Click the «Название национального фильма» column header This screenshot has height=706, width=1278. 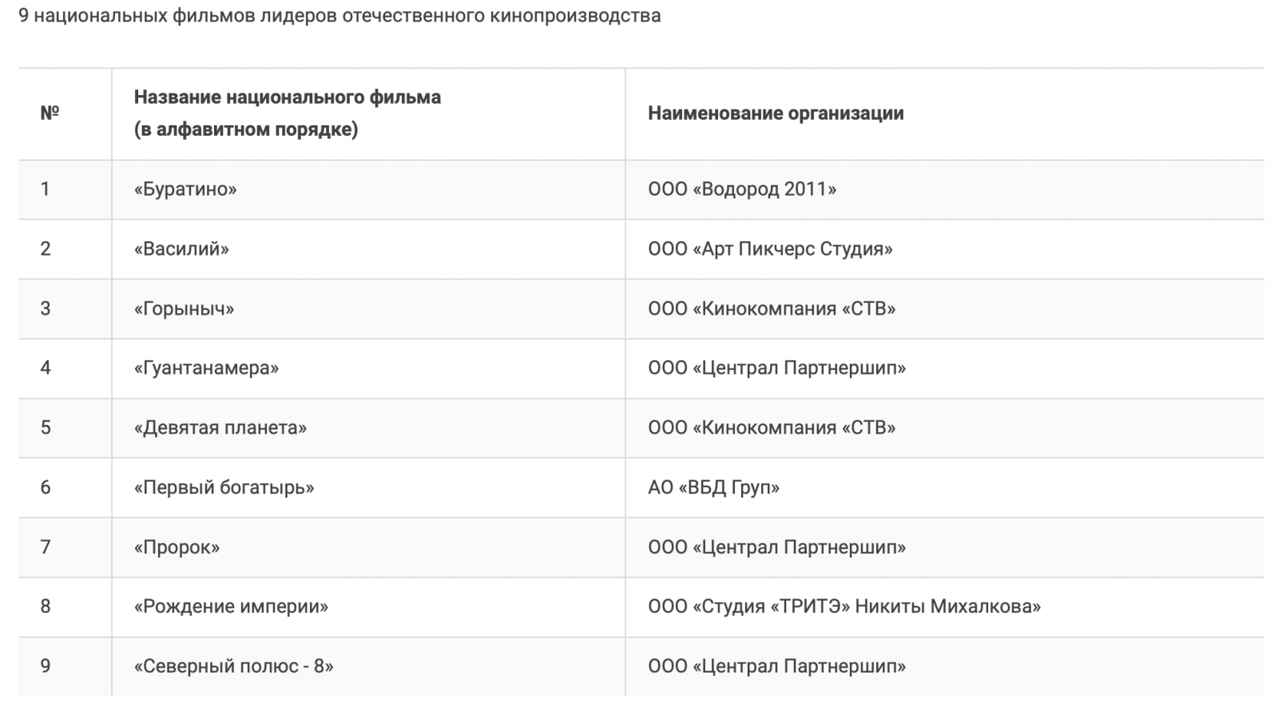click(288, 97)
